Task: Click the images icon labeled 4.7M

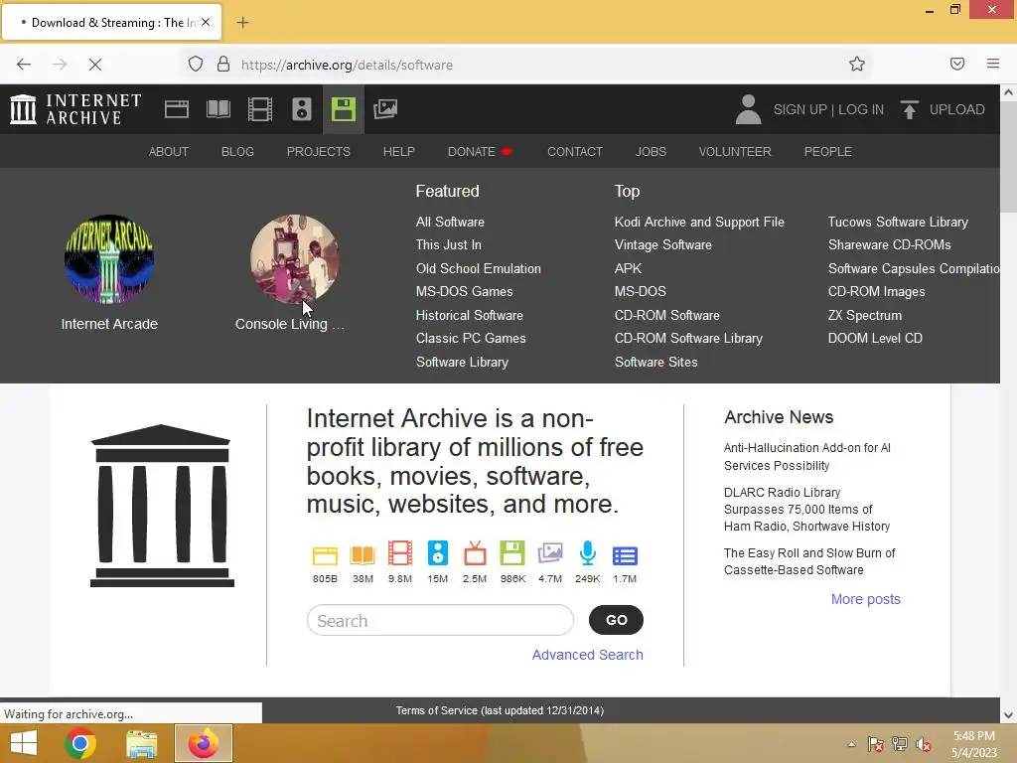Action: (x=550, y=553)
